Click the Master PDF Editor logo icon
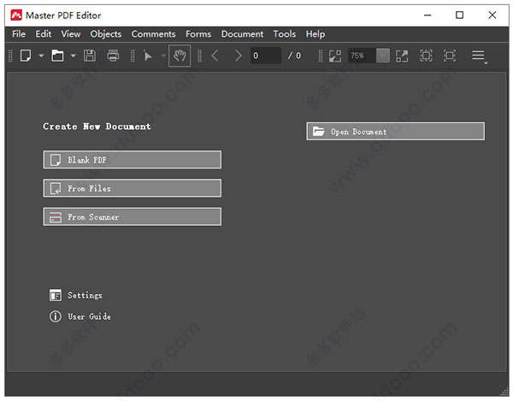This screenshot has width=513, height=401. [16, 15]
